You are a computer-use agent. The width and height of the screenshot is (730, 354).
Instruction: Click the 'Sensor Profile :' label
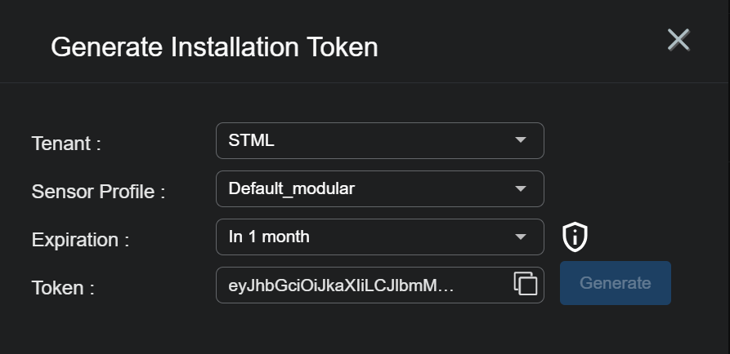click(98, 192)
